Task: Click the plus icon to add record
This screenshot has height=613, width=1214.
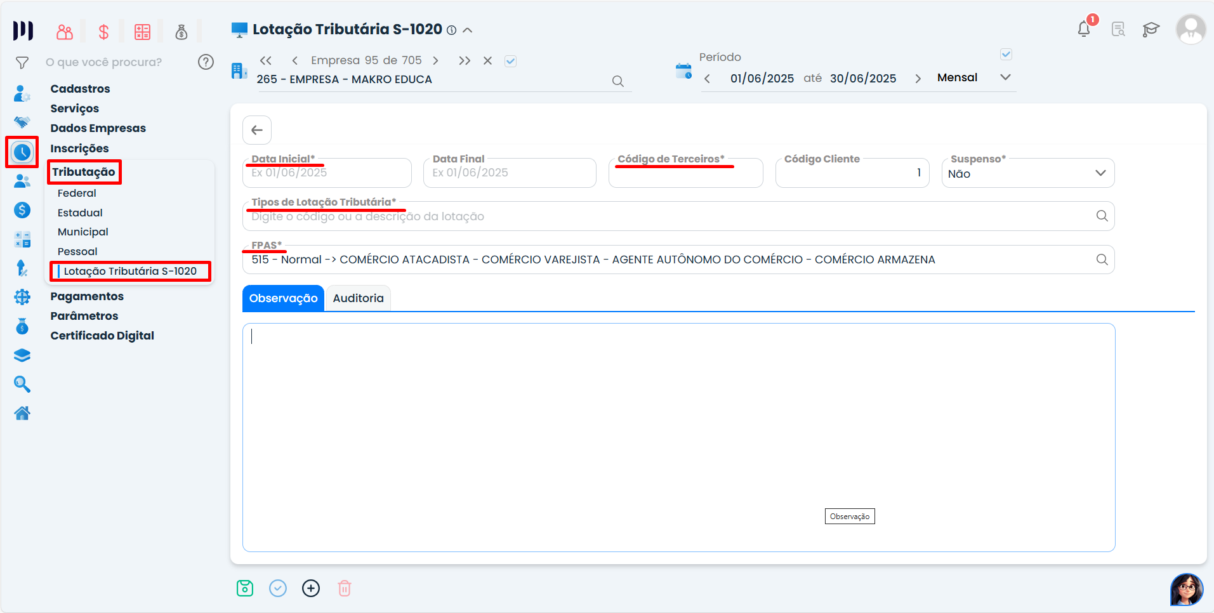Action: [x=311, y=588]
